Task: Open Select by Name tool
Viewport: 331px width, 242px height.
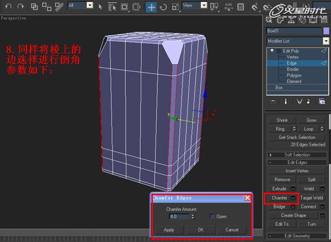Action: pos(112,7)
